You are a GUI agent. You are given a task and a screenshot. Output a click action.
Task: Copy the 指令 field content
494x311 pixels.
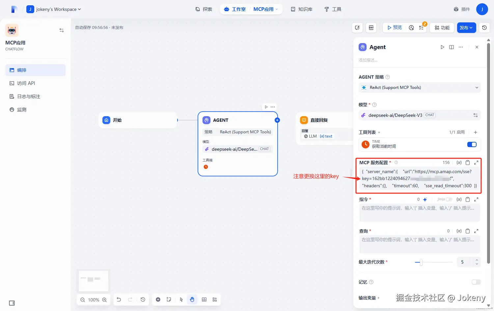point(468,199)
